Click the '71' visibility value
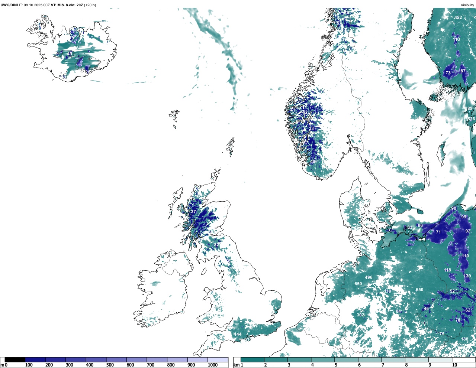 point(438,232)
